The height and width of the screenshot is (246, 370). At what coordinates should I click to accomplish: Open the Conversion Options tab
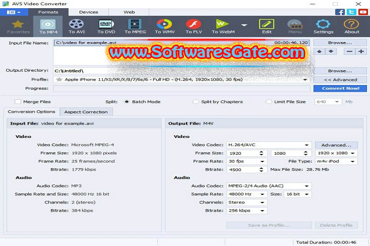tap(31, 112)
